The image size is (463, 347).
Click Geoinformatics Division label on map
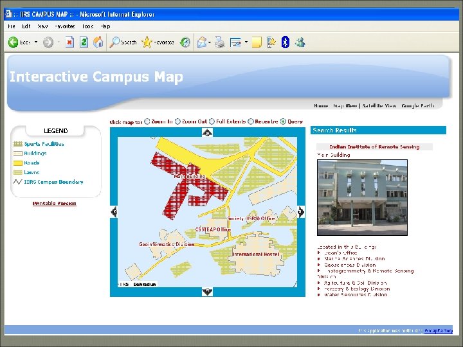(167, 244)
